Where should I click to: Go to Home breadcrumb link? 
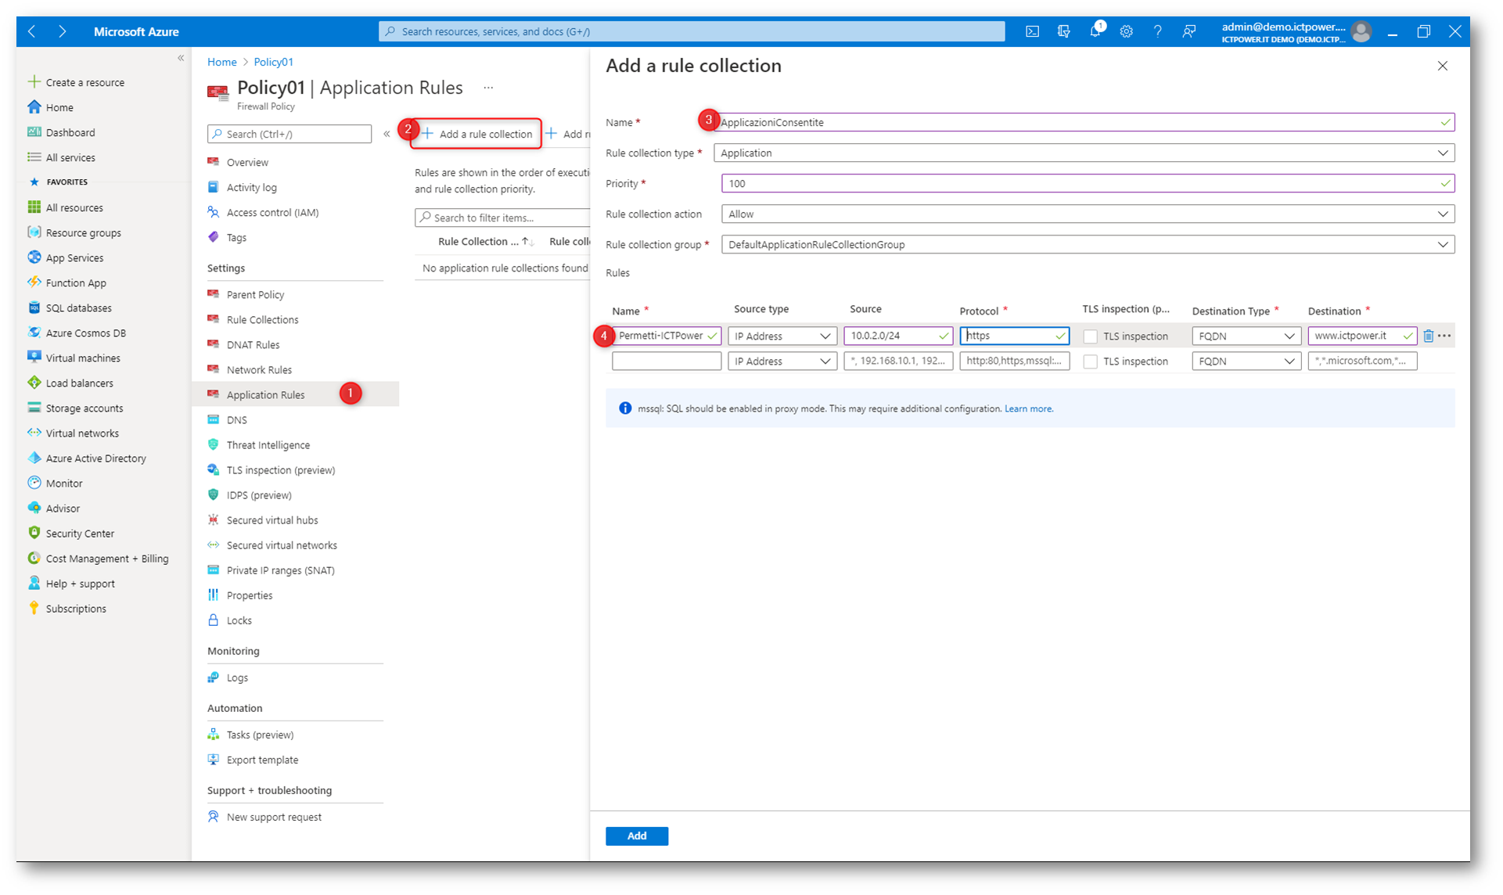coord(221,62)
